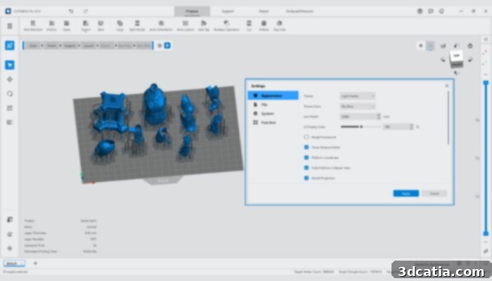The height and width of the screenshot is (281, 492).
Task: Select the Move tool in left sidebar
Action: click(x=10, y=79)
